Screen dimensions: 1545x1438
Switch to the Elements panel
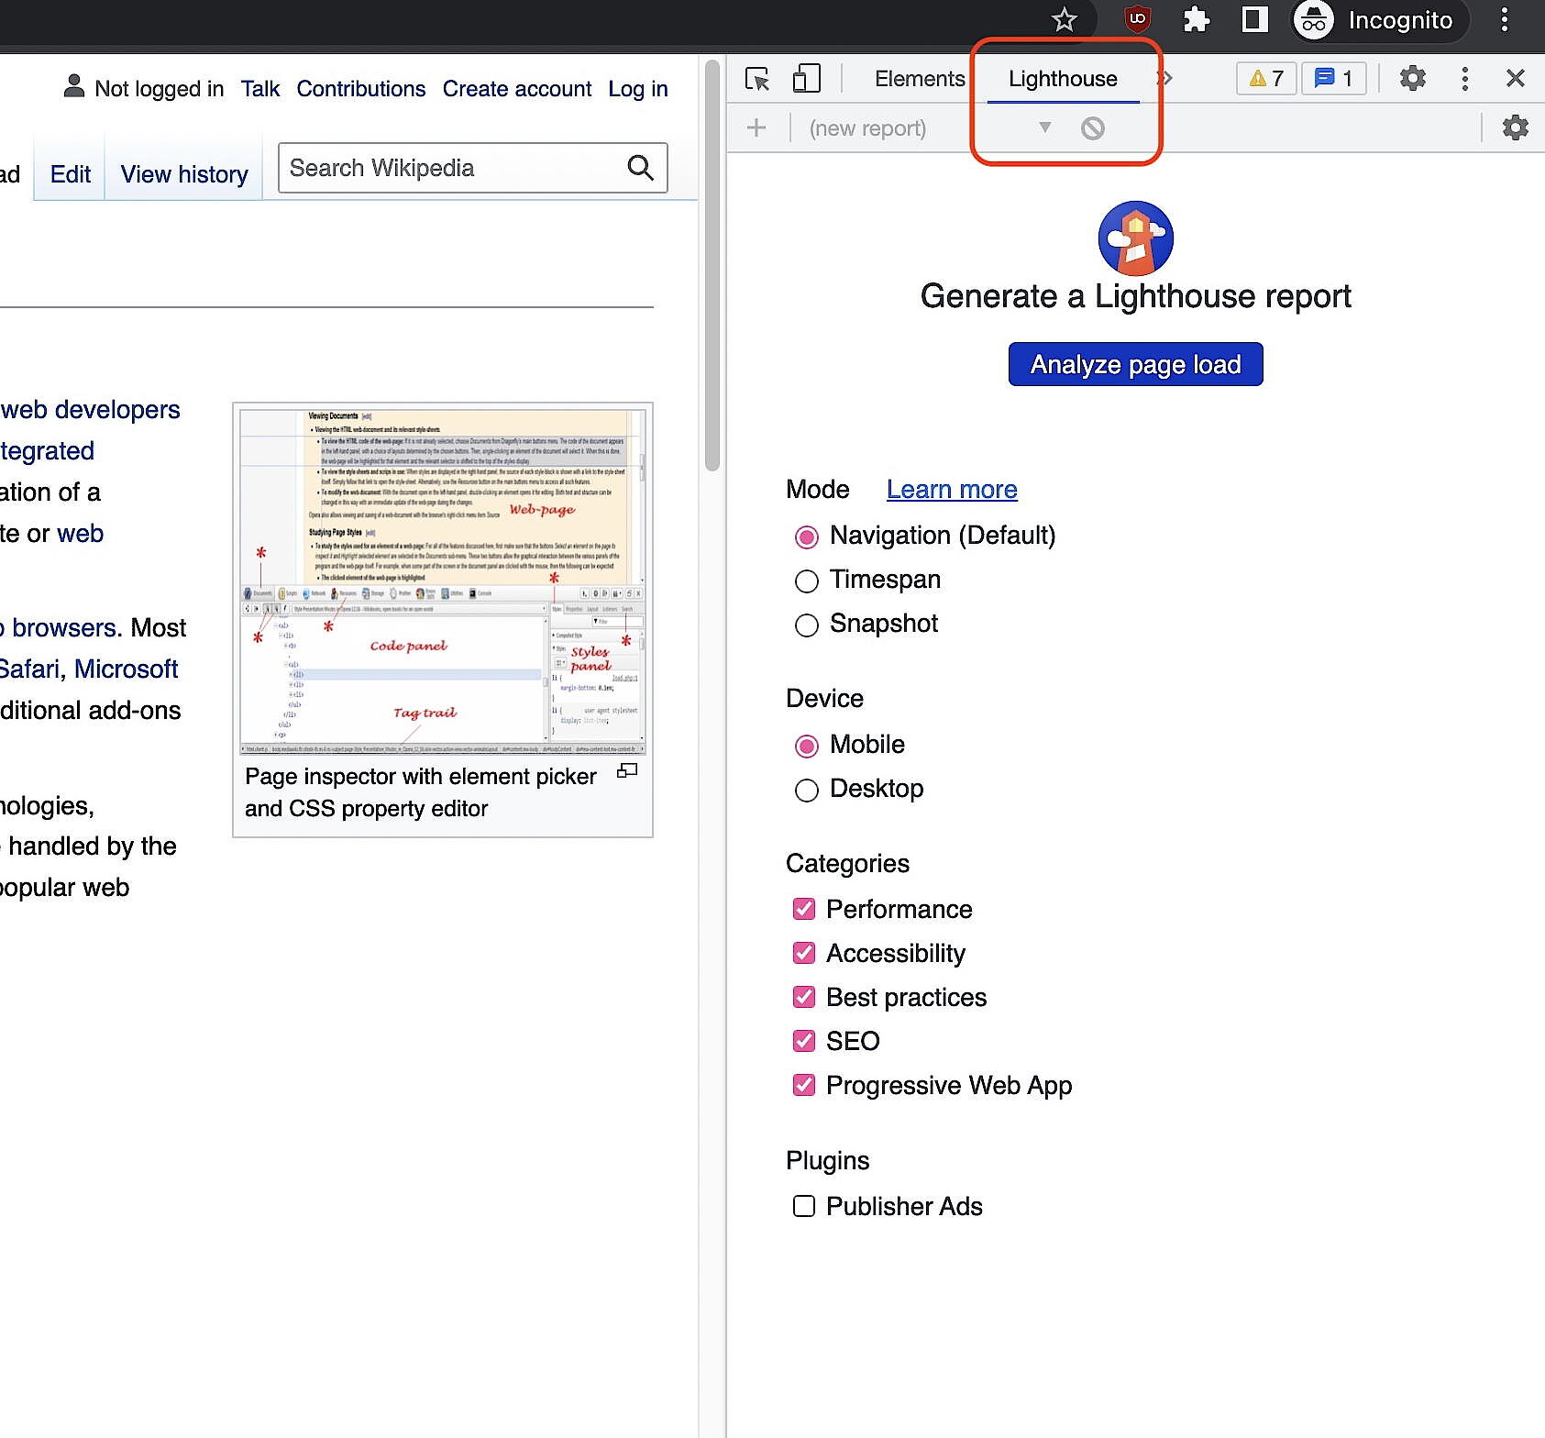pos(919,79)
